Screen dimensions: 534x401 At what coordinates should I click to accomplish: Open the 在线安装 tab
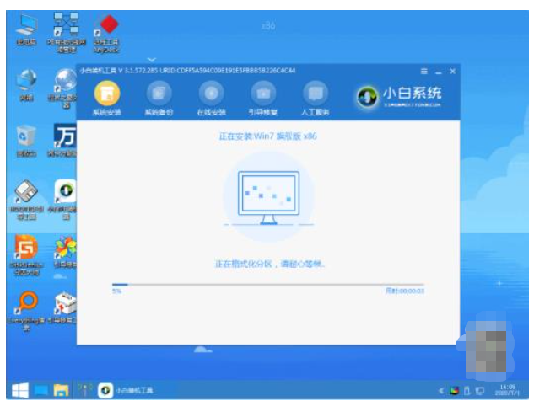pos(211,99)
